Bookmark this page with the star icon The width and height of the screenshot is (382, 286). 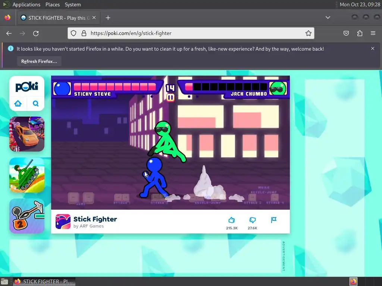click(x=309, y=33)
